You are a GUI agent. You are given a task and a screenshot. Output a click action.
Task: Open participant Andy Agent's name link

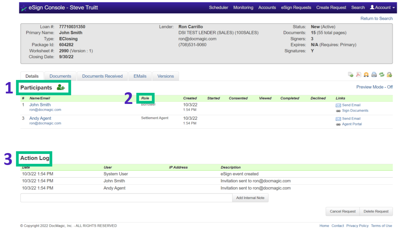(40, 118)
